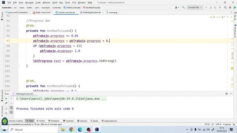
Task: Open the editor tabs three-dot menu
Action: tap(231, 12)
